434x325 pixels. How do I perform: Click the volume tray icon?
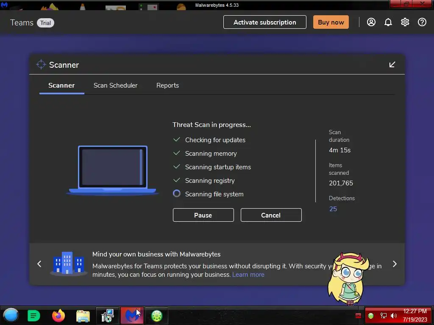point(394,316)
